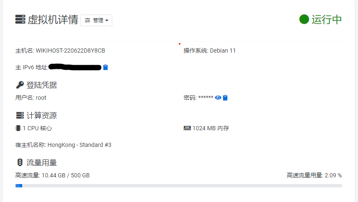The height and width of the screenshot is (202, 358).
Task: Select the hostname WIKIHOST-220622D8Y8CB text
Action: [70, 50]
